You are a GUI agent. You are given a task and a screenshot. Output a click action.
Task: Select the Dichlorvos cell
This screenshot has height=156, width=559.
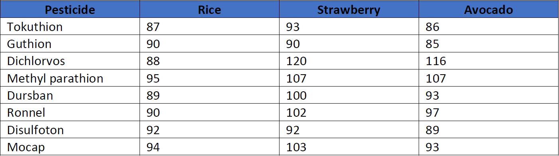click(x=70, y=61)
